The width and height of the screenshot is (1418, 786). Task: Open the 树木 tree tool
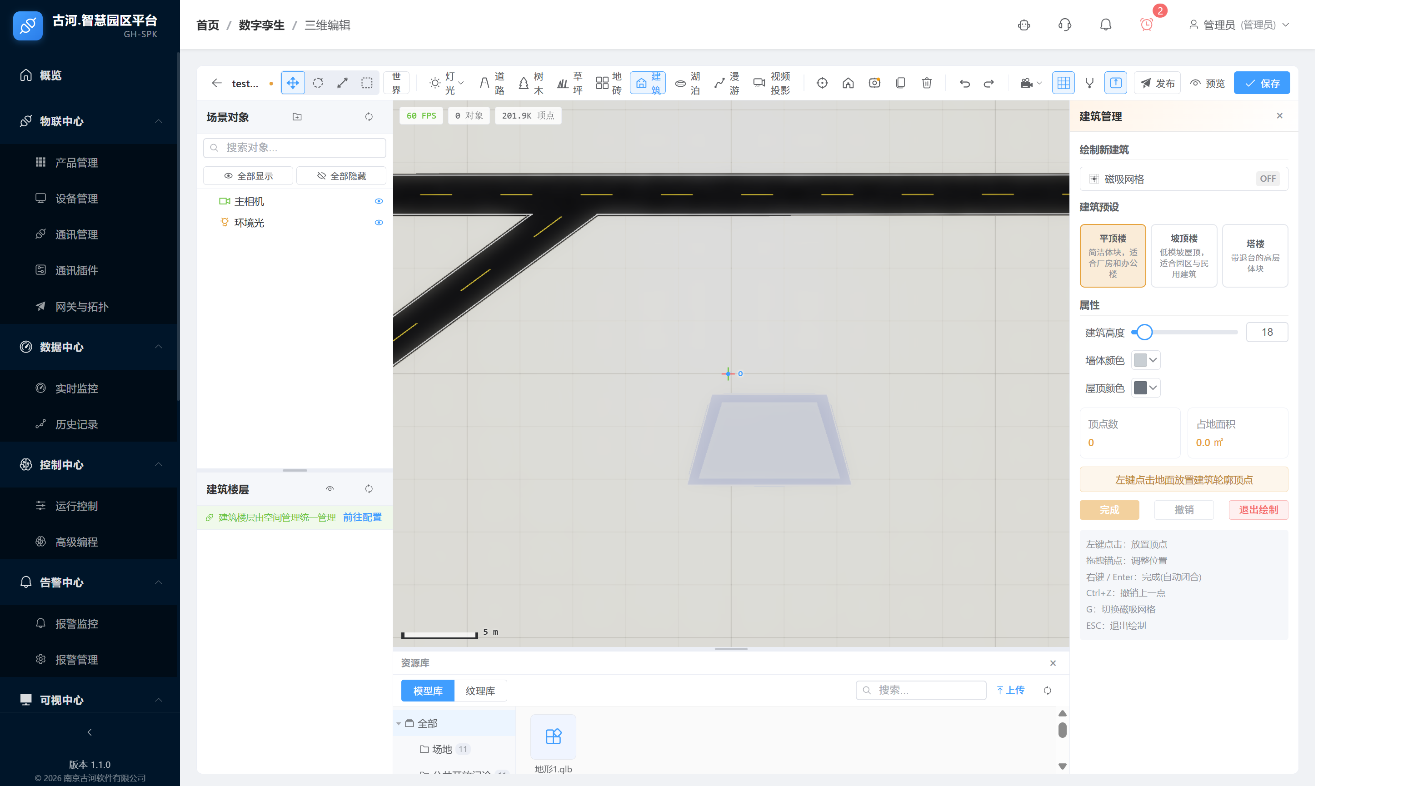pos(531,83)
